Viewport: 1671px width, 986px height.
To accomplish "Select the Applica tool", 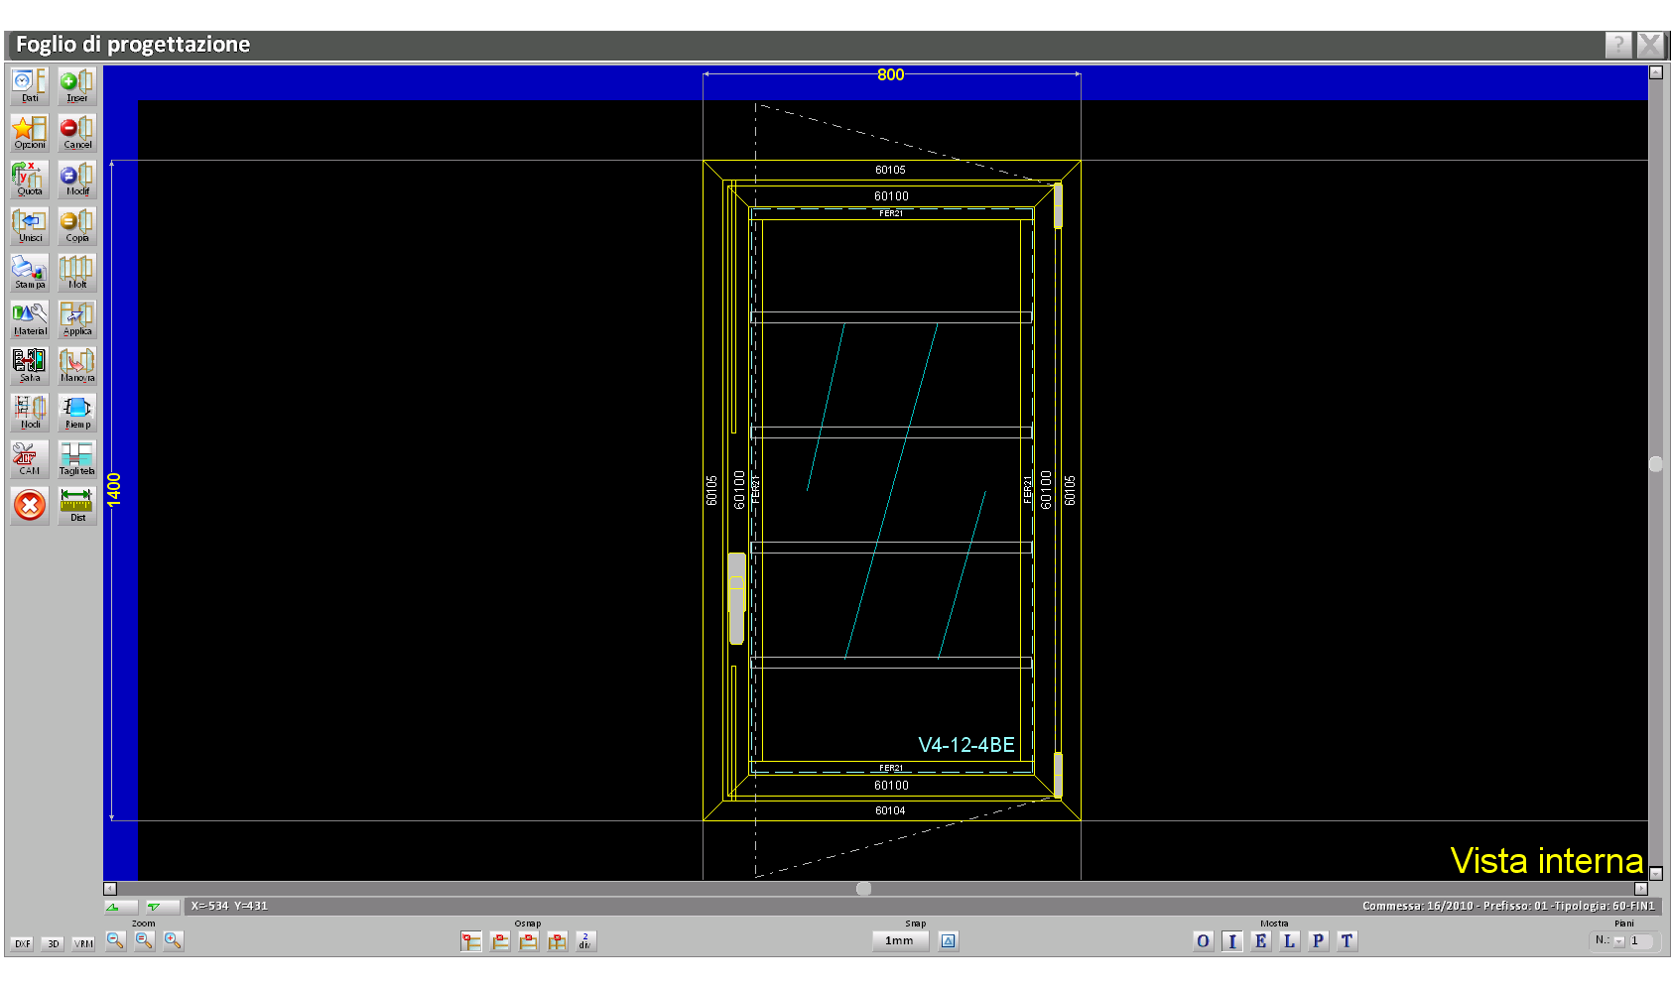I will coord(76,319).
